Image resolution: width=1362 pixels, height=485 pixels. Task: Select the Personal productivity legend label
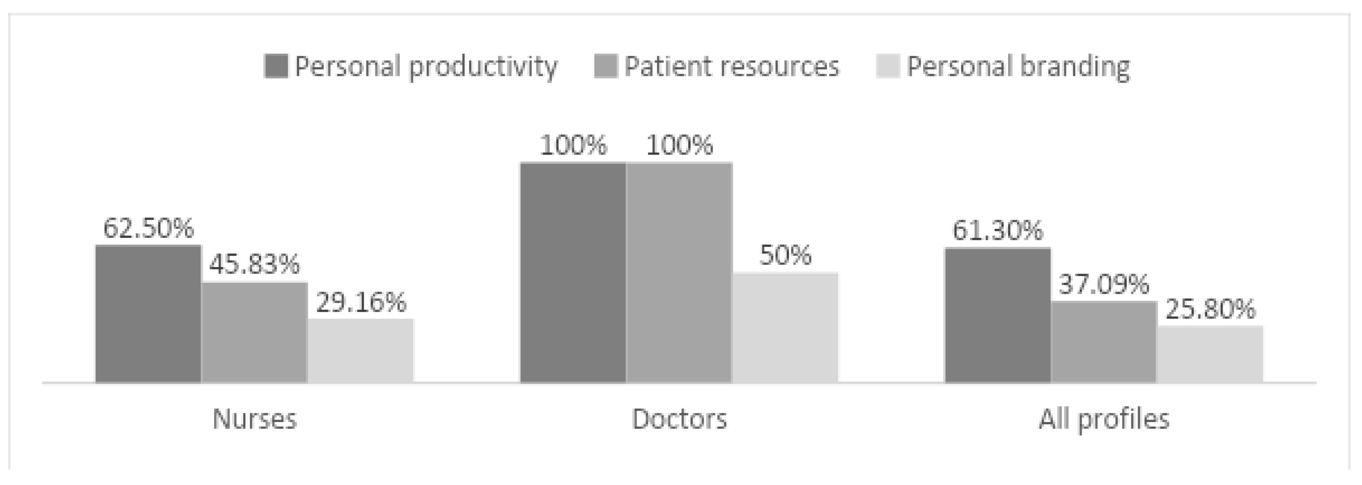(x=426, y=67)
